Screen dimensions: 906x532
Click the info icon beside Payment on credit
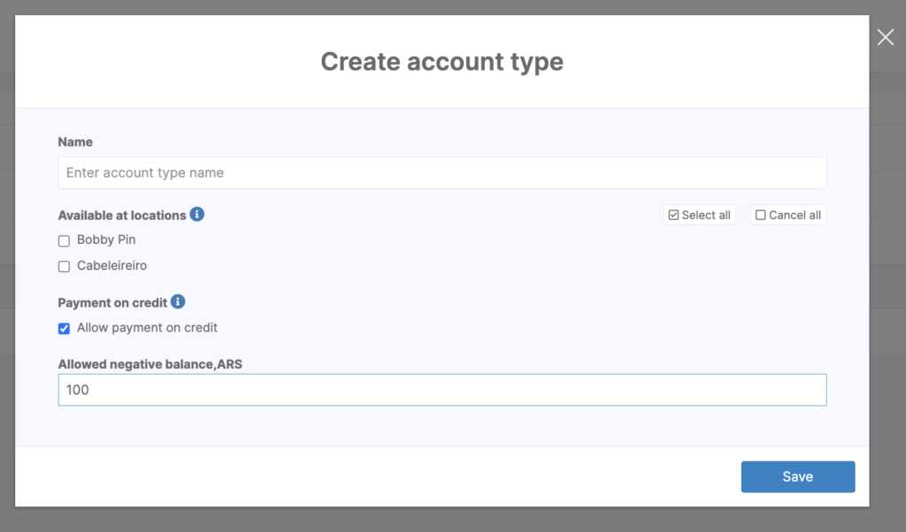click(178, 301)
